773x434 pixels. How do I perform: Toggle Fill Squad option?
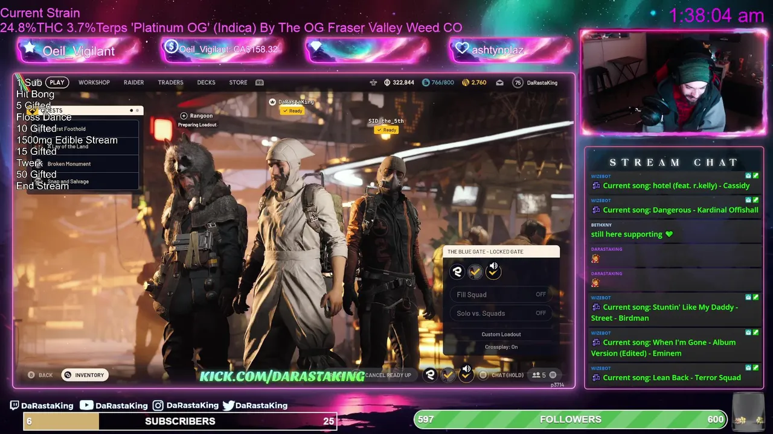501,295
